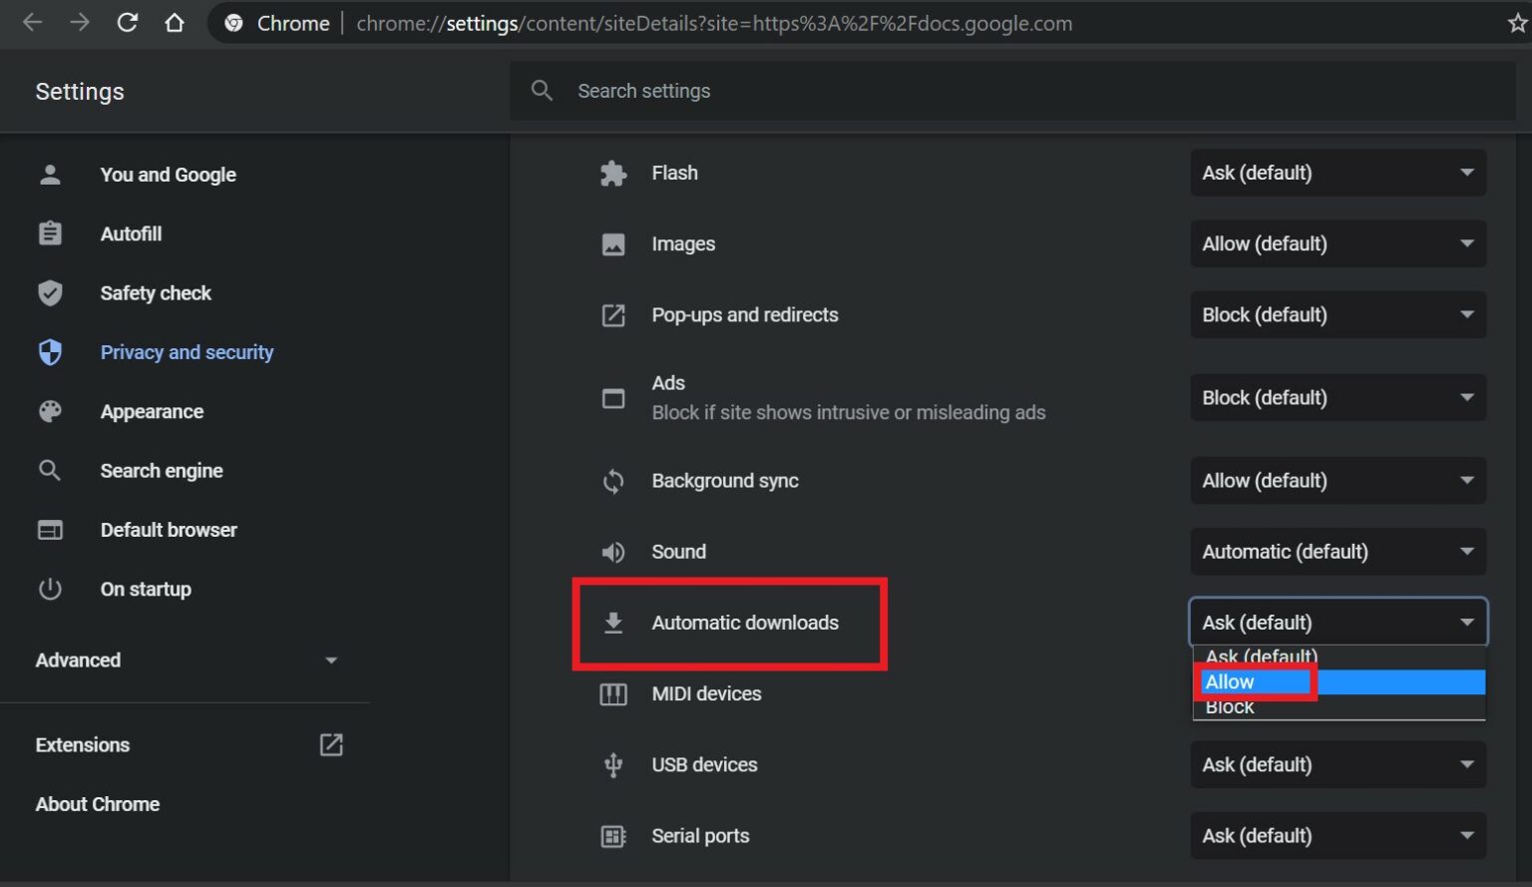The image size is (1532, 887).
Task: Click the Flash puzzle piece icon
Action: click(x=613, y=173)
